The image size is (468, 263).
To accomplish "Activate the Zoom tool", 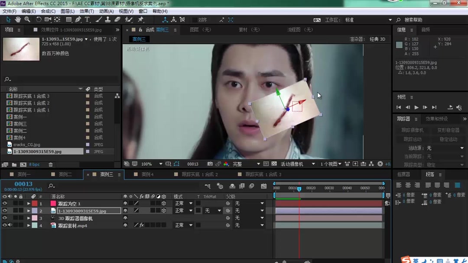I will click(x=26, y=19).
